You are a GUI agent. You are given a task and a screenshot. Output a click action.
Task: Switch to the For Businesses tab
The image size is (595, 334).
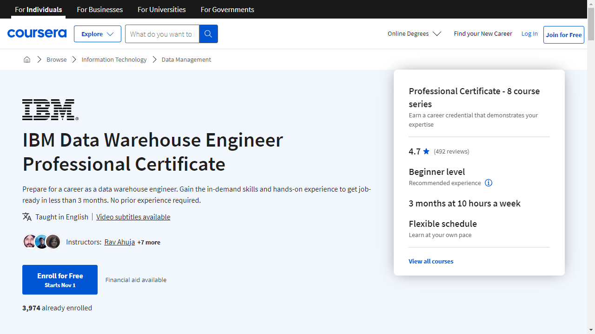tap(100, 9)
